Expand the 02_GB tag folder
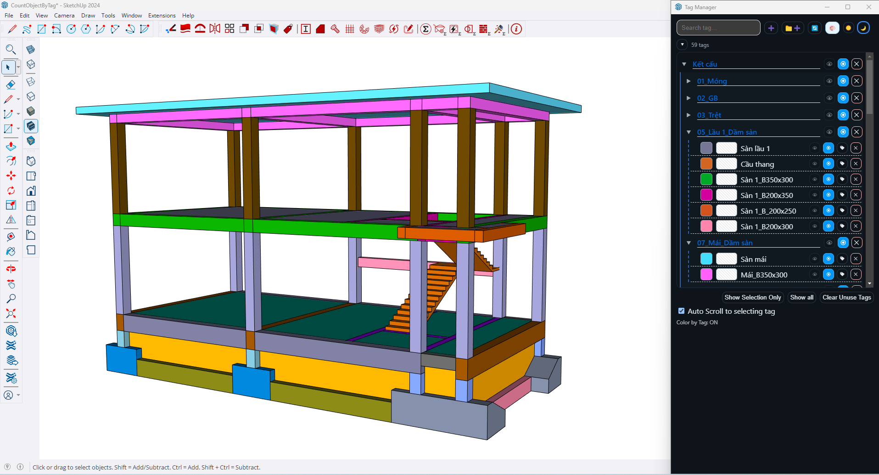The width and height of the screenshot is (879, 475). [689, 98]
